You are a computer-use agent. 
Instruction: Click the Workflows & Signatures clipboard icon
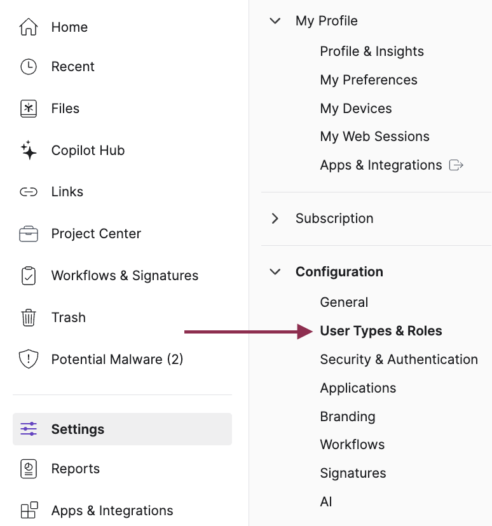(29, 275)
